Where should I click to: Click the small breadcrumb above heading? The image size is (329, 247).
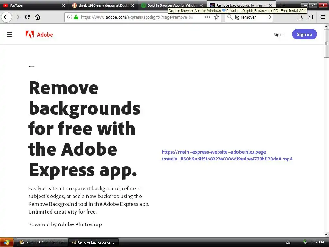click(31, 66)
